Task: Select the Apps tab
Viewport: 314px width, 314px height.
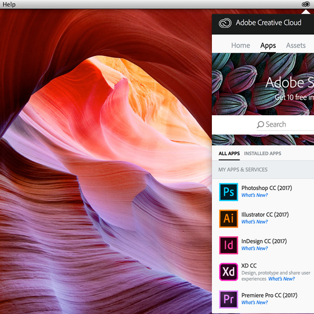Action: click(x=268, y=46)
